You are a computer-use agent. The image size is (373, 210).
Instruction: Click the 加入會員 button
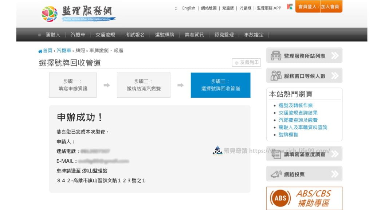[330, 7]
